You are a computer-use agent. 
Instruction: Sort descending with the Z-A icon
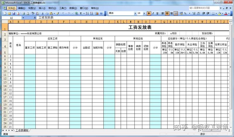[x=92, y=13]
